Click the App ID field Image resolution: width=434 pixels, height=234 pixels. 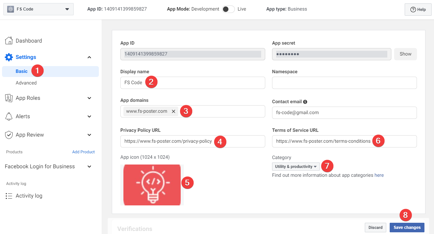(x=193, y=54)
